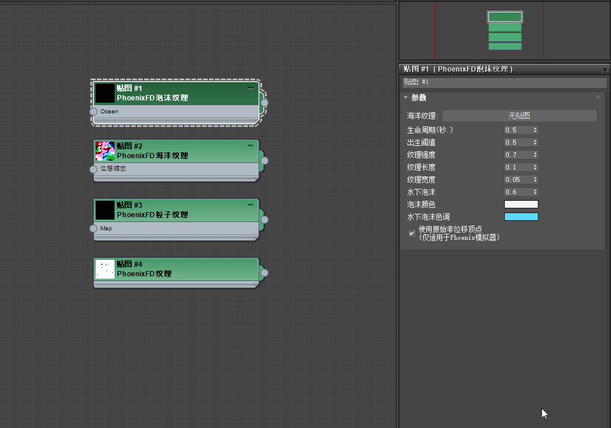Click the 纹理宽度 value field
Screen dimensions: 611x428
pyautogui.click(x=518, y=179)
